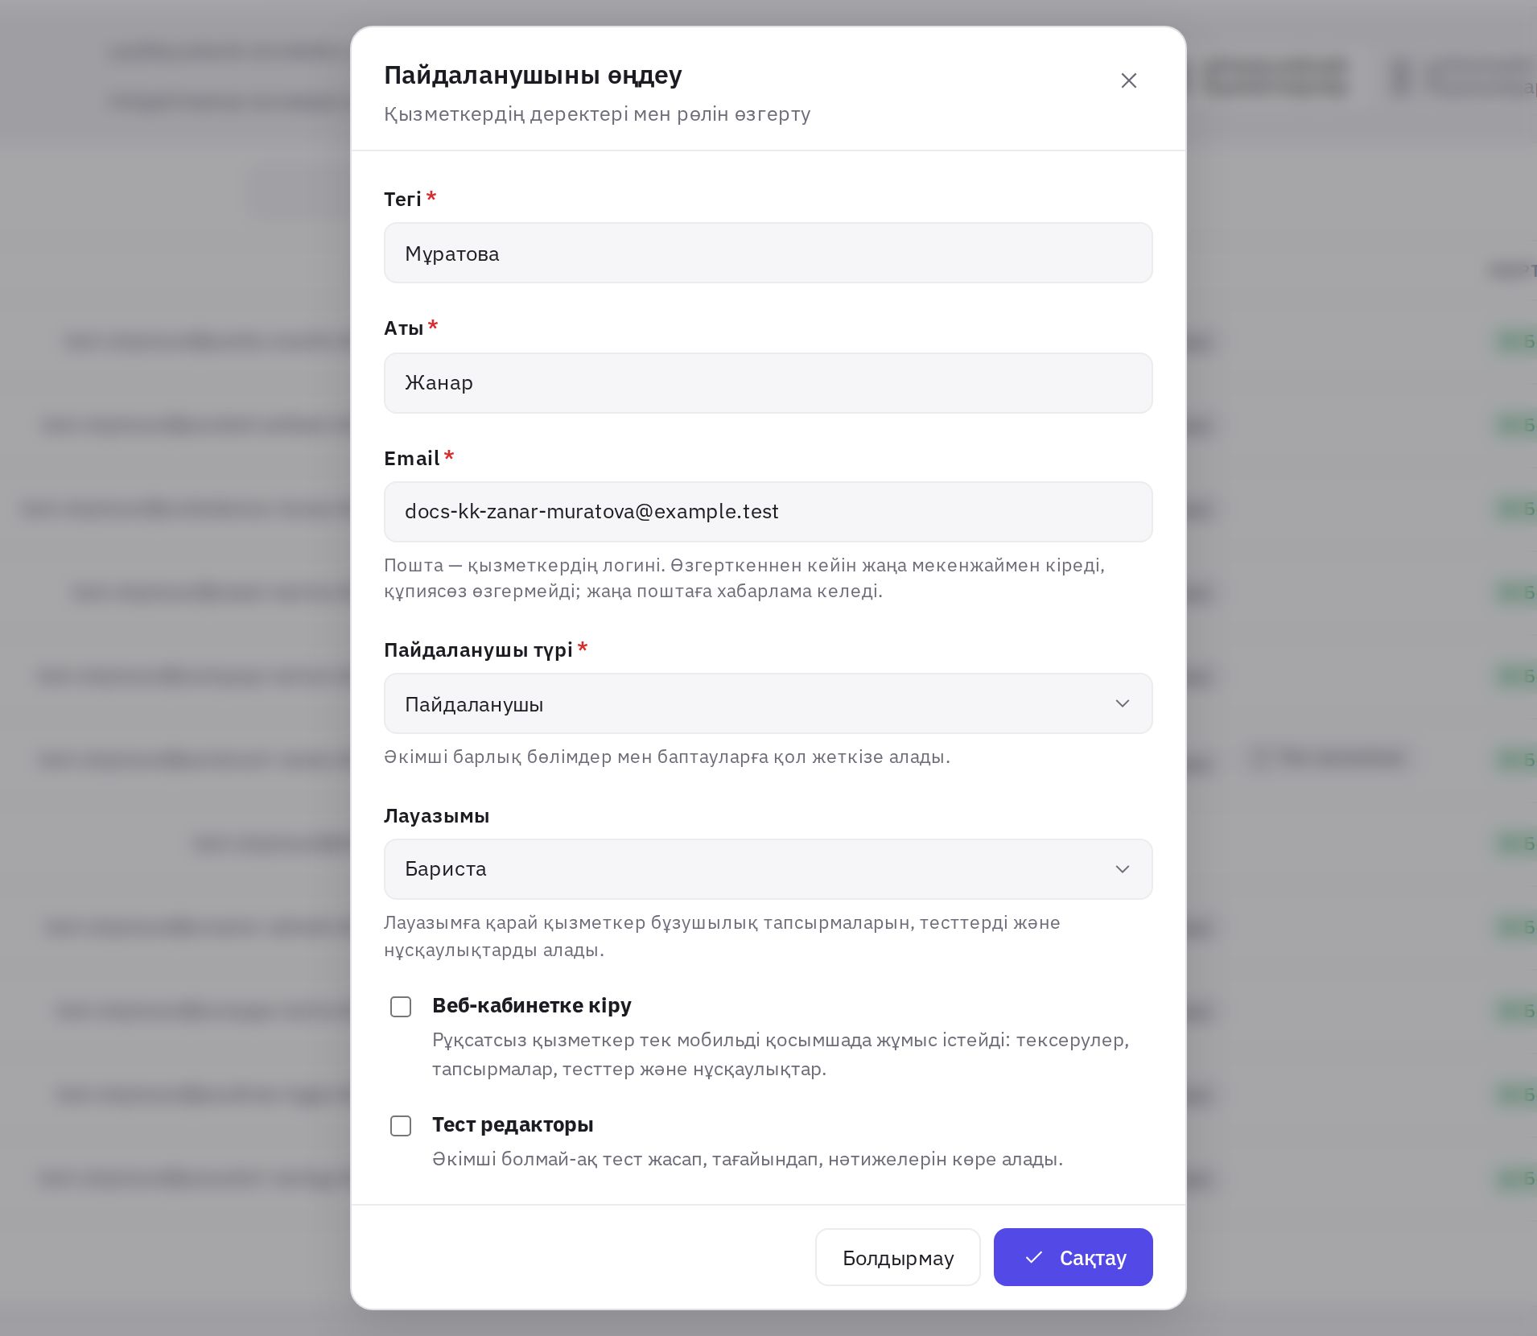Click the chevron arrow beside Бариста
This screenshot has height=1336, width=1537.
pos(1123,869)
